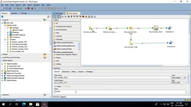Expand the Procedures tree node

[8, 37]
